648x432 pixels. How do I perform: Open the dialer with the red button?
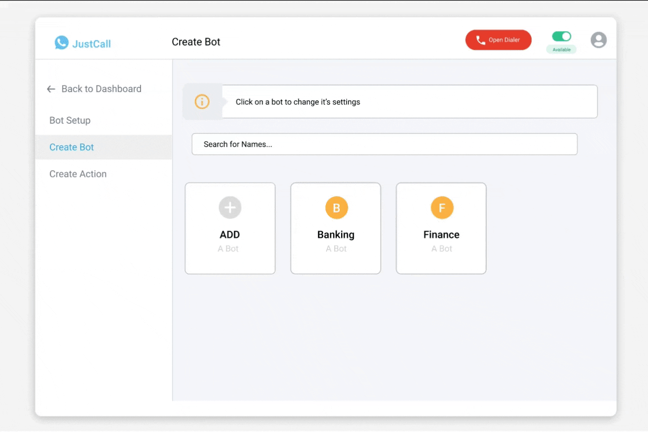tap(498, 40)
